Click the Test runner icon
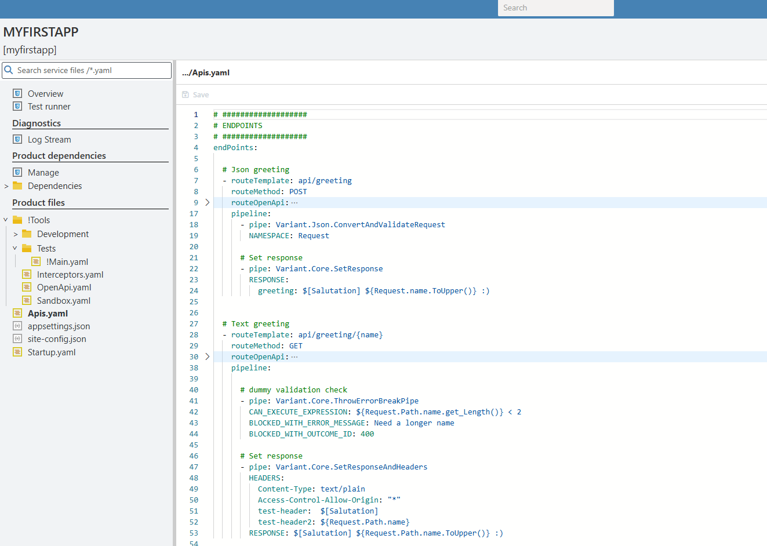767x546 pixels. [x=17, y=106]
